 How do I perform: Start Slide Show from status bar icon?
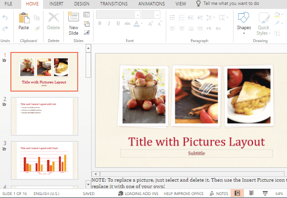pos(265,193)
